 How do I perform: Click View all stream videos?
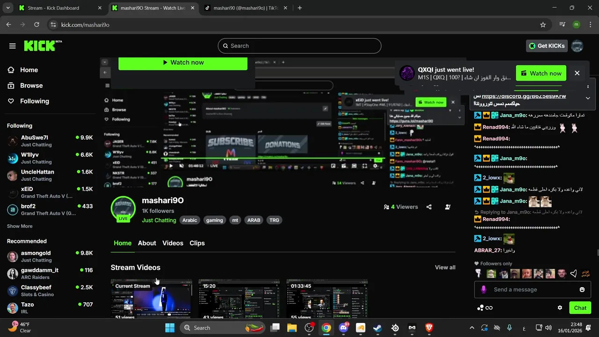tap(445, 267)
